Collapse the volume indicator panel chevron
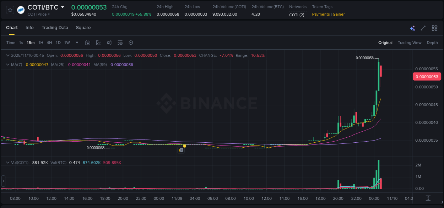The image size is (444, 208). point(8,162)
